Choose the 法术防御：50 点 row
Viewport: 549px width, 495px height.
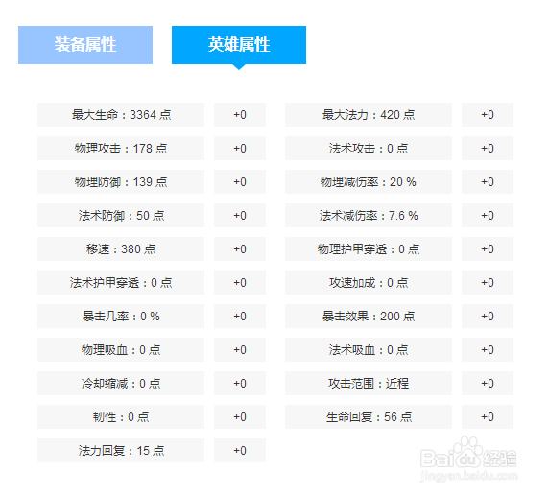[121, 216]
